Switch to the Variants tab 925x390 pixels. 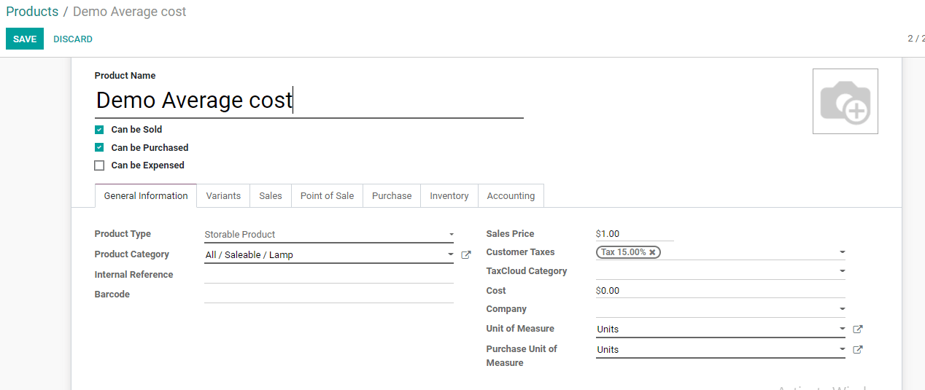(x=223, y=196)
